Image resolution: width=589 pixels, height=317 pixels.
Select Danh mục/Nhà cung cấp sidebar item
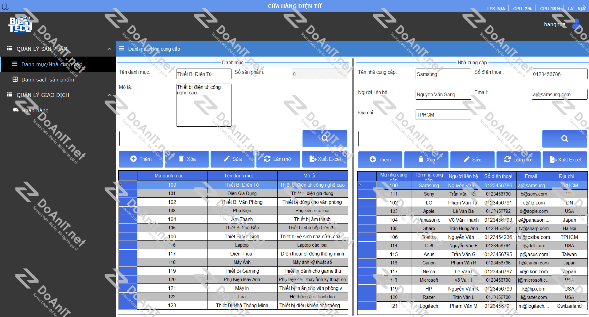[x=52, y=64]
